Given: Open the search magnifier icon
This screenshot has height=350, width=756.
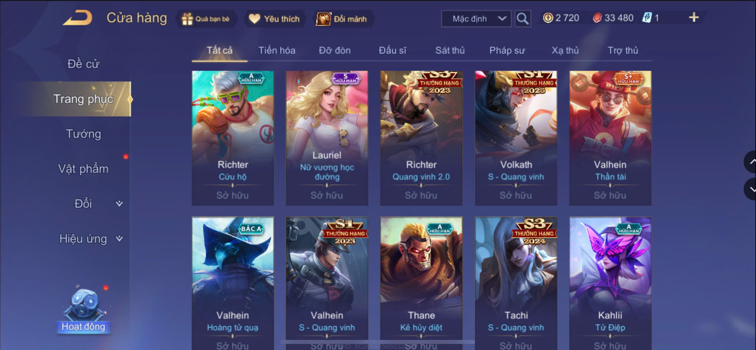Looking at the screenshot, I should point(522,18).
